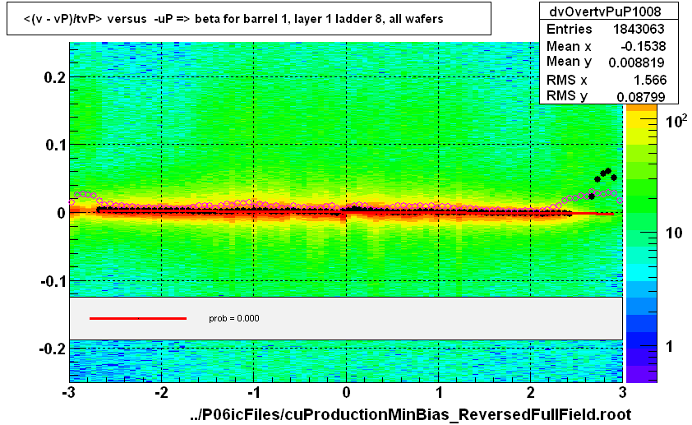692x425 pixels.
Task: Click the RMS x value 1.566
Action: [650, 80]
